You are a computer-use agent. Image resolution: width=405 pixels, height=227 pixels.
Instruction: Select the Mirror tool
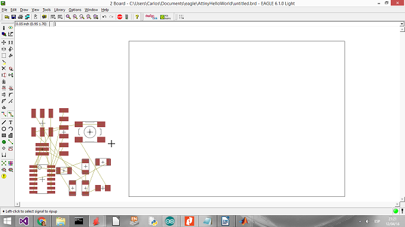coord(4,49)
